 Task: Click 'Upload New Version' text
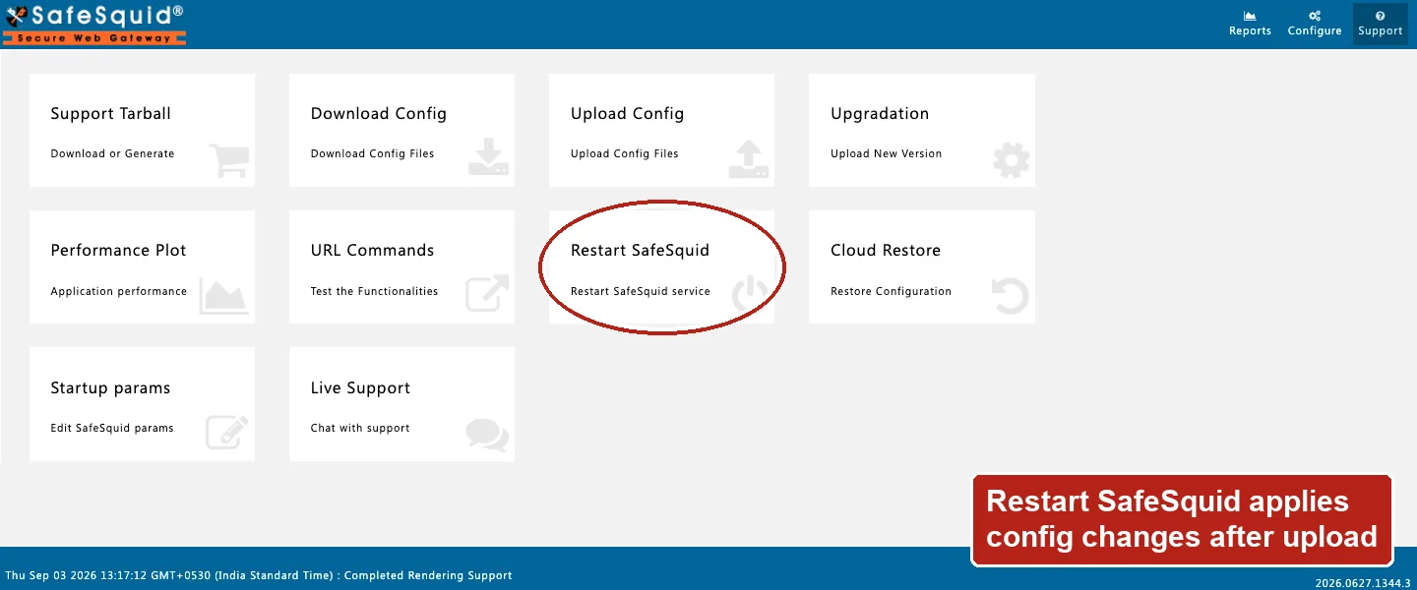[886, 153]
